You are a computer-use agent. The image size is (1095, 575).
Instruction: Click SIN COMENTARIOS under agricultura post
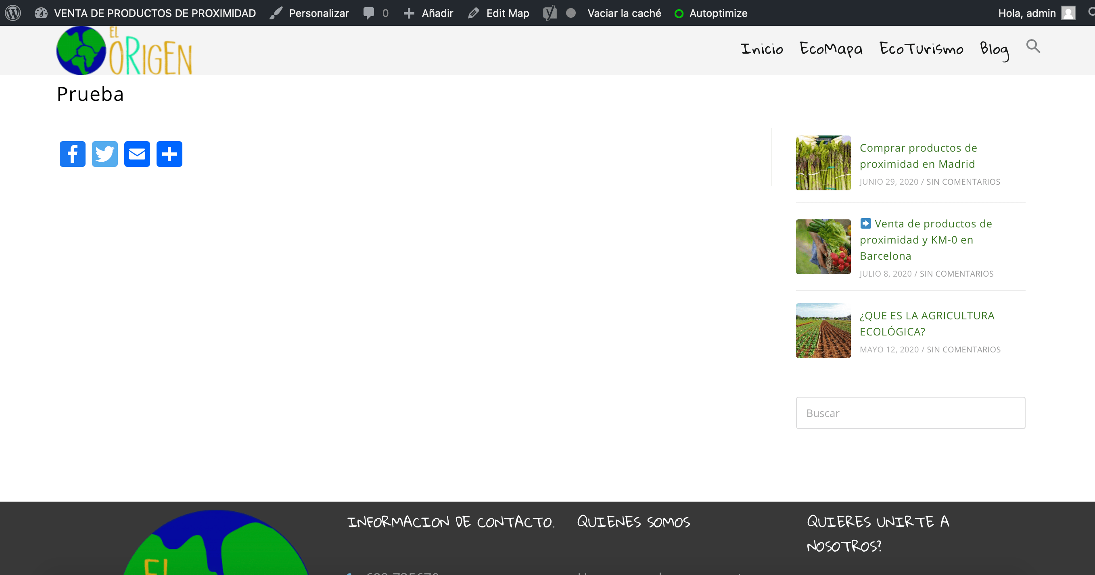coord(963,349)
